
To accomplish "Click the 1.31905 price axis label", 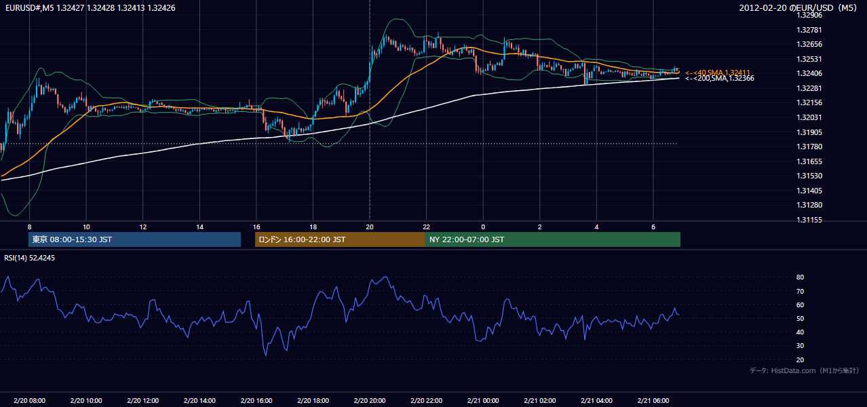I will pyautogui.click(x=809, y=132).
